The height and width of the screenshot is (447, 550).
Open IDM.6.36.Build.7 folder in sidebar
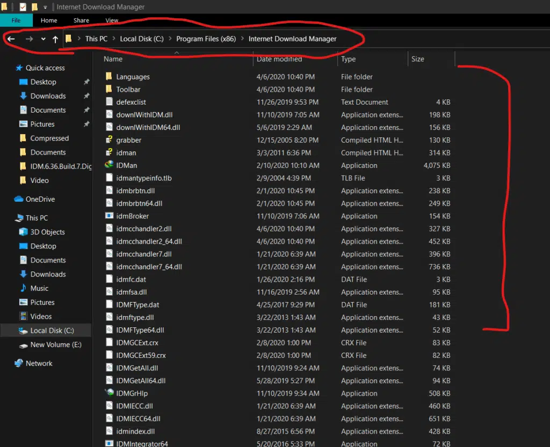[60, 166]
